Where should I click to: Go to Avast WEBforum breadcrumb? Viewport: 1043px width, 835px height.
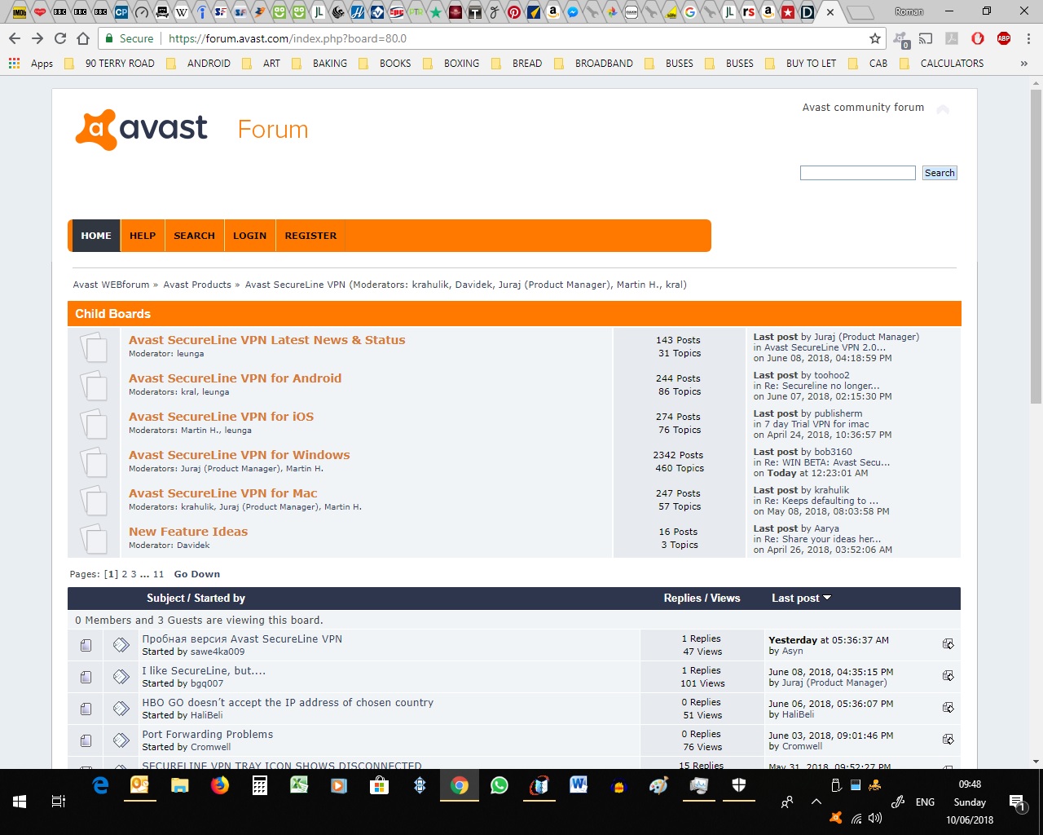(111, 285)
